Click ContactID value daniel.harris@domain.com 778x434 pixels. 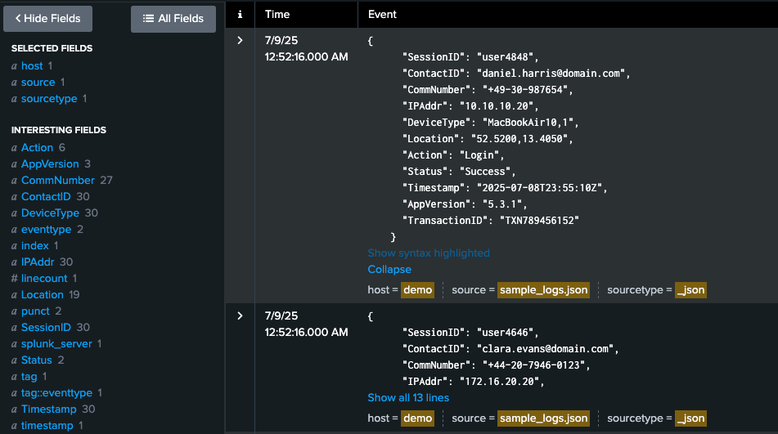coord(551,74)
